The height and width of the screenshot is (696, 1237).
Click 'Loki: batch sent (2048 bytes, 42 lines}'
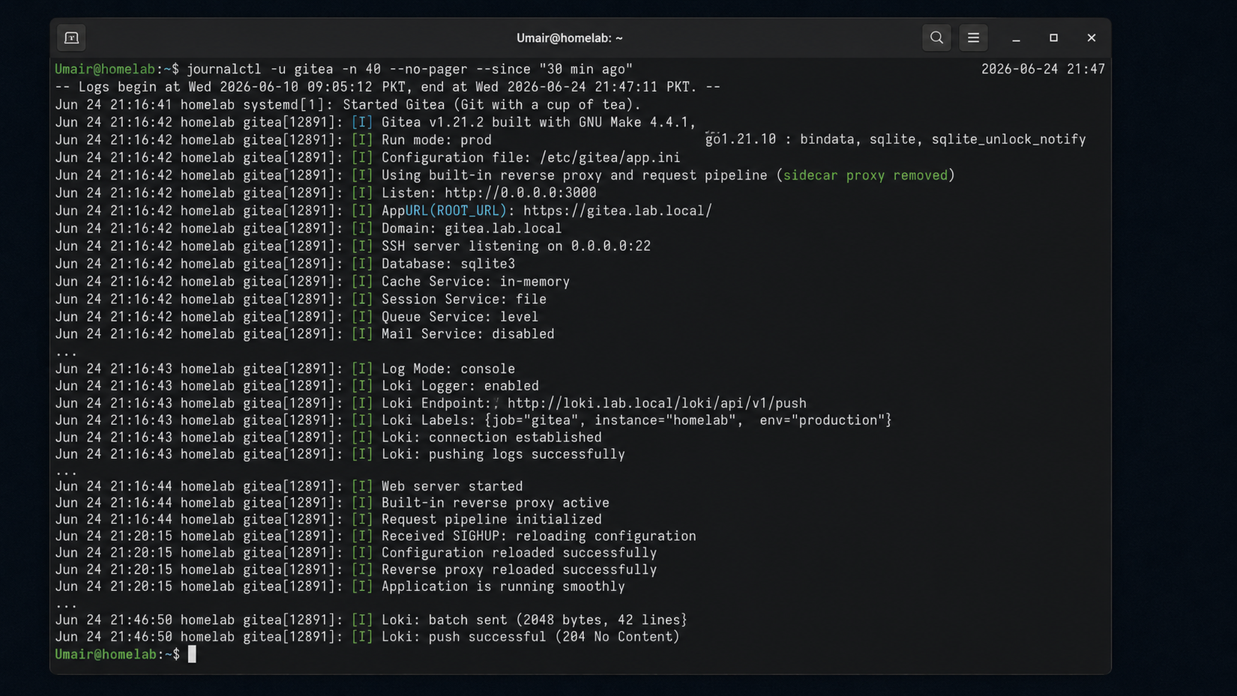pos(535,620)
